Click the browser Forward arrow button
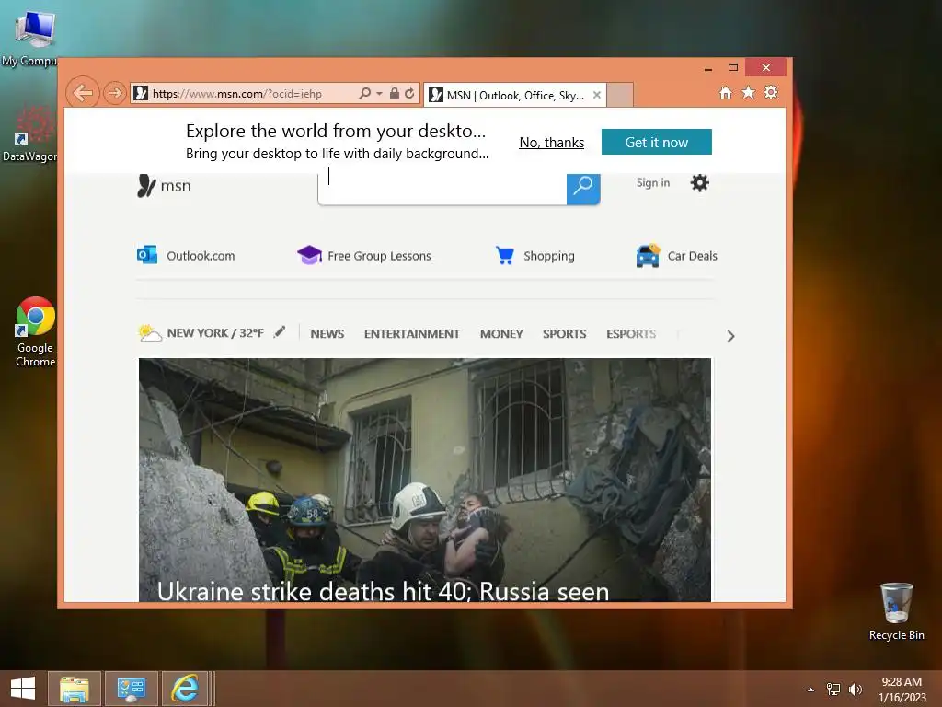 (114, 93)
